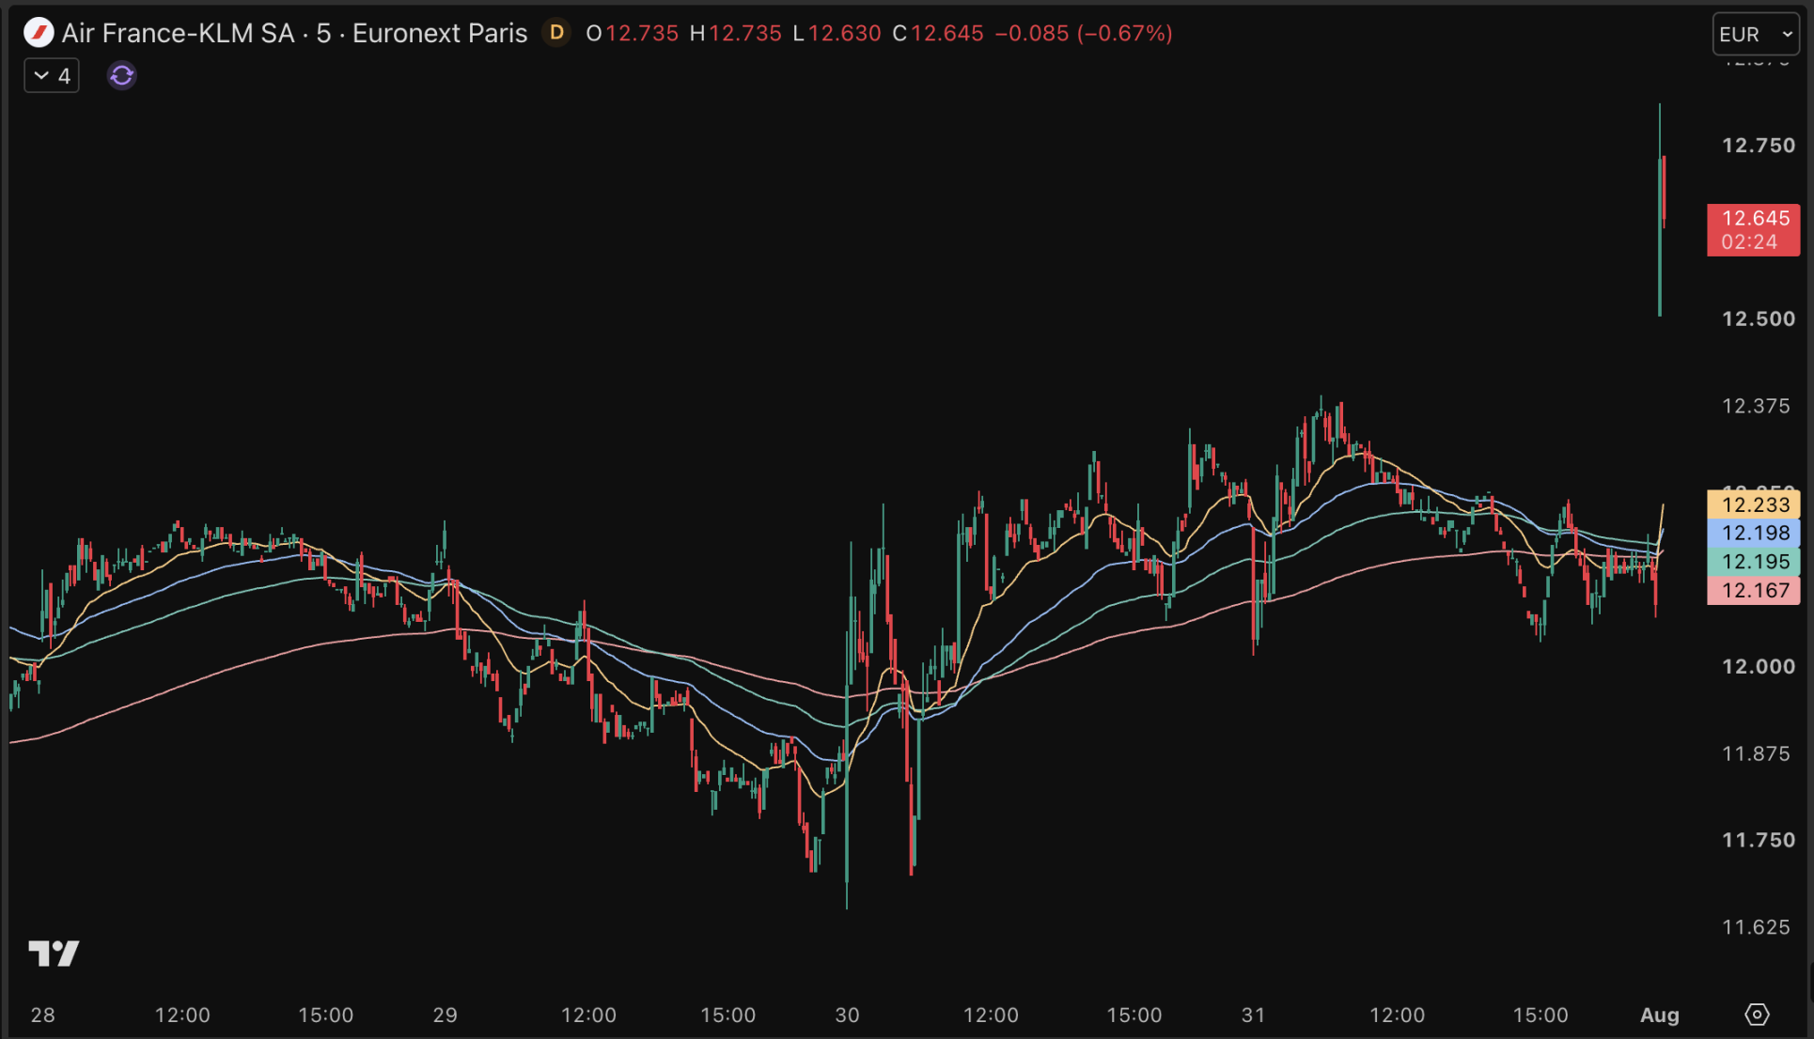1814x1039 pixels.
Task: Open the EUR currency dropdown
Action: point(1756,34)
